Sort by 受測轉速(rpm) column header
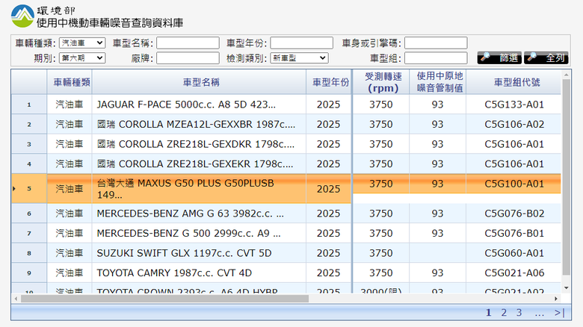This screenshot has height=327, width=583. click(x=381, y=82)
